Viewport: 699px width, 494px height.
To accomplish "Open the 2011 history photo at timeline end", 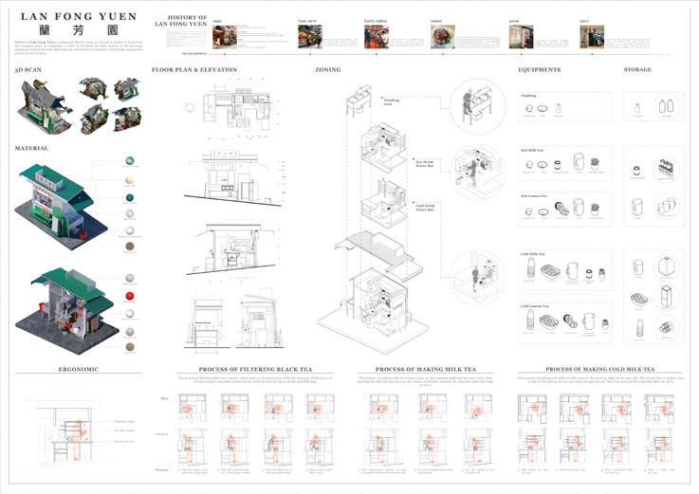I will pos(592,37).
